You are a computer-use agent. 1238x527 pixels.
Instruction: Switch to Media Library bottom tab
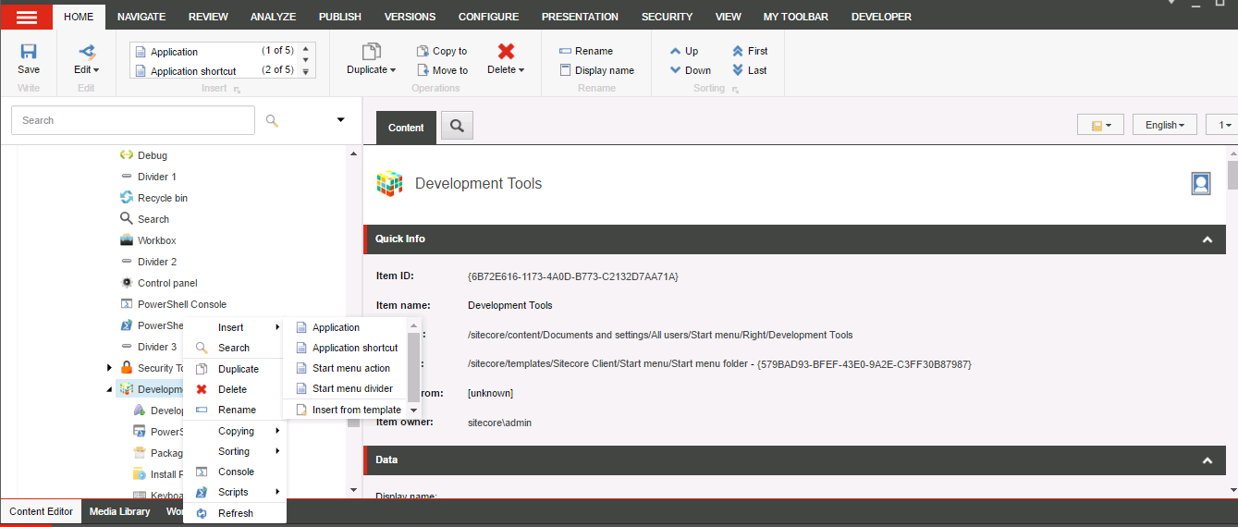(119, 511)
